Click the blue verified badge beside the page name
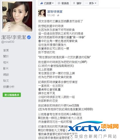120x140 pixels. [x=29, y=37]
